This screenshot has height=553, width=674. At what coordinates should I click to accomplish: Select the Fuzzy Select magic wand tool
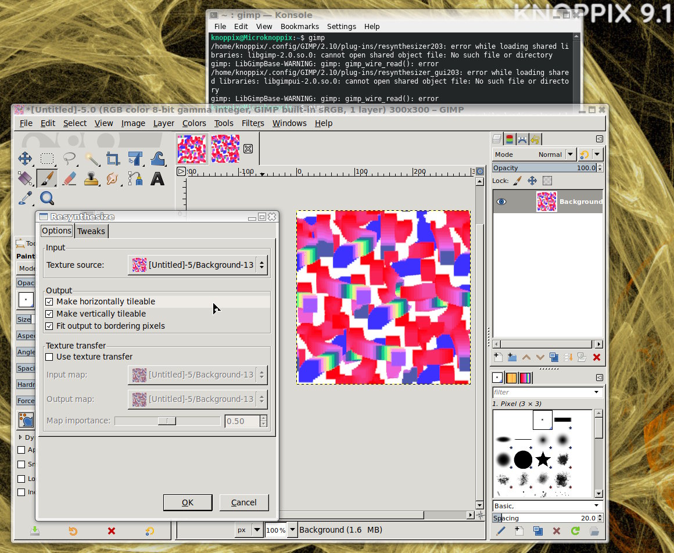click(91, 159)
